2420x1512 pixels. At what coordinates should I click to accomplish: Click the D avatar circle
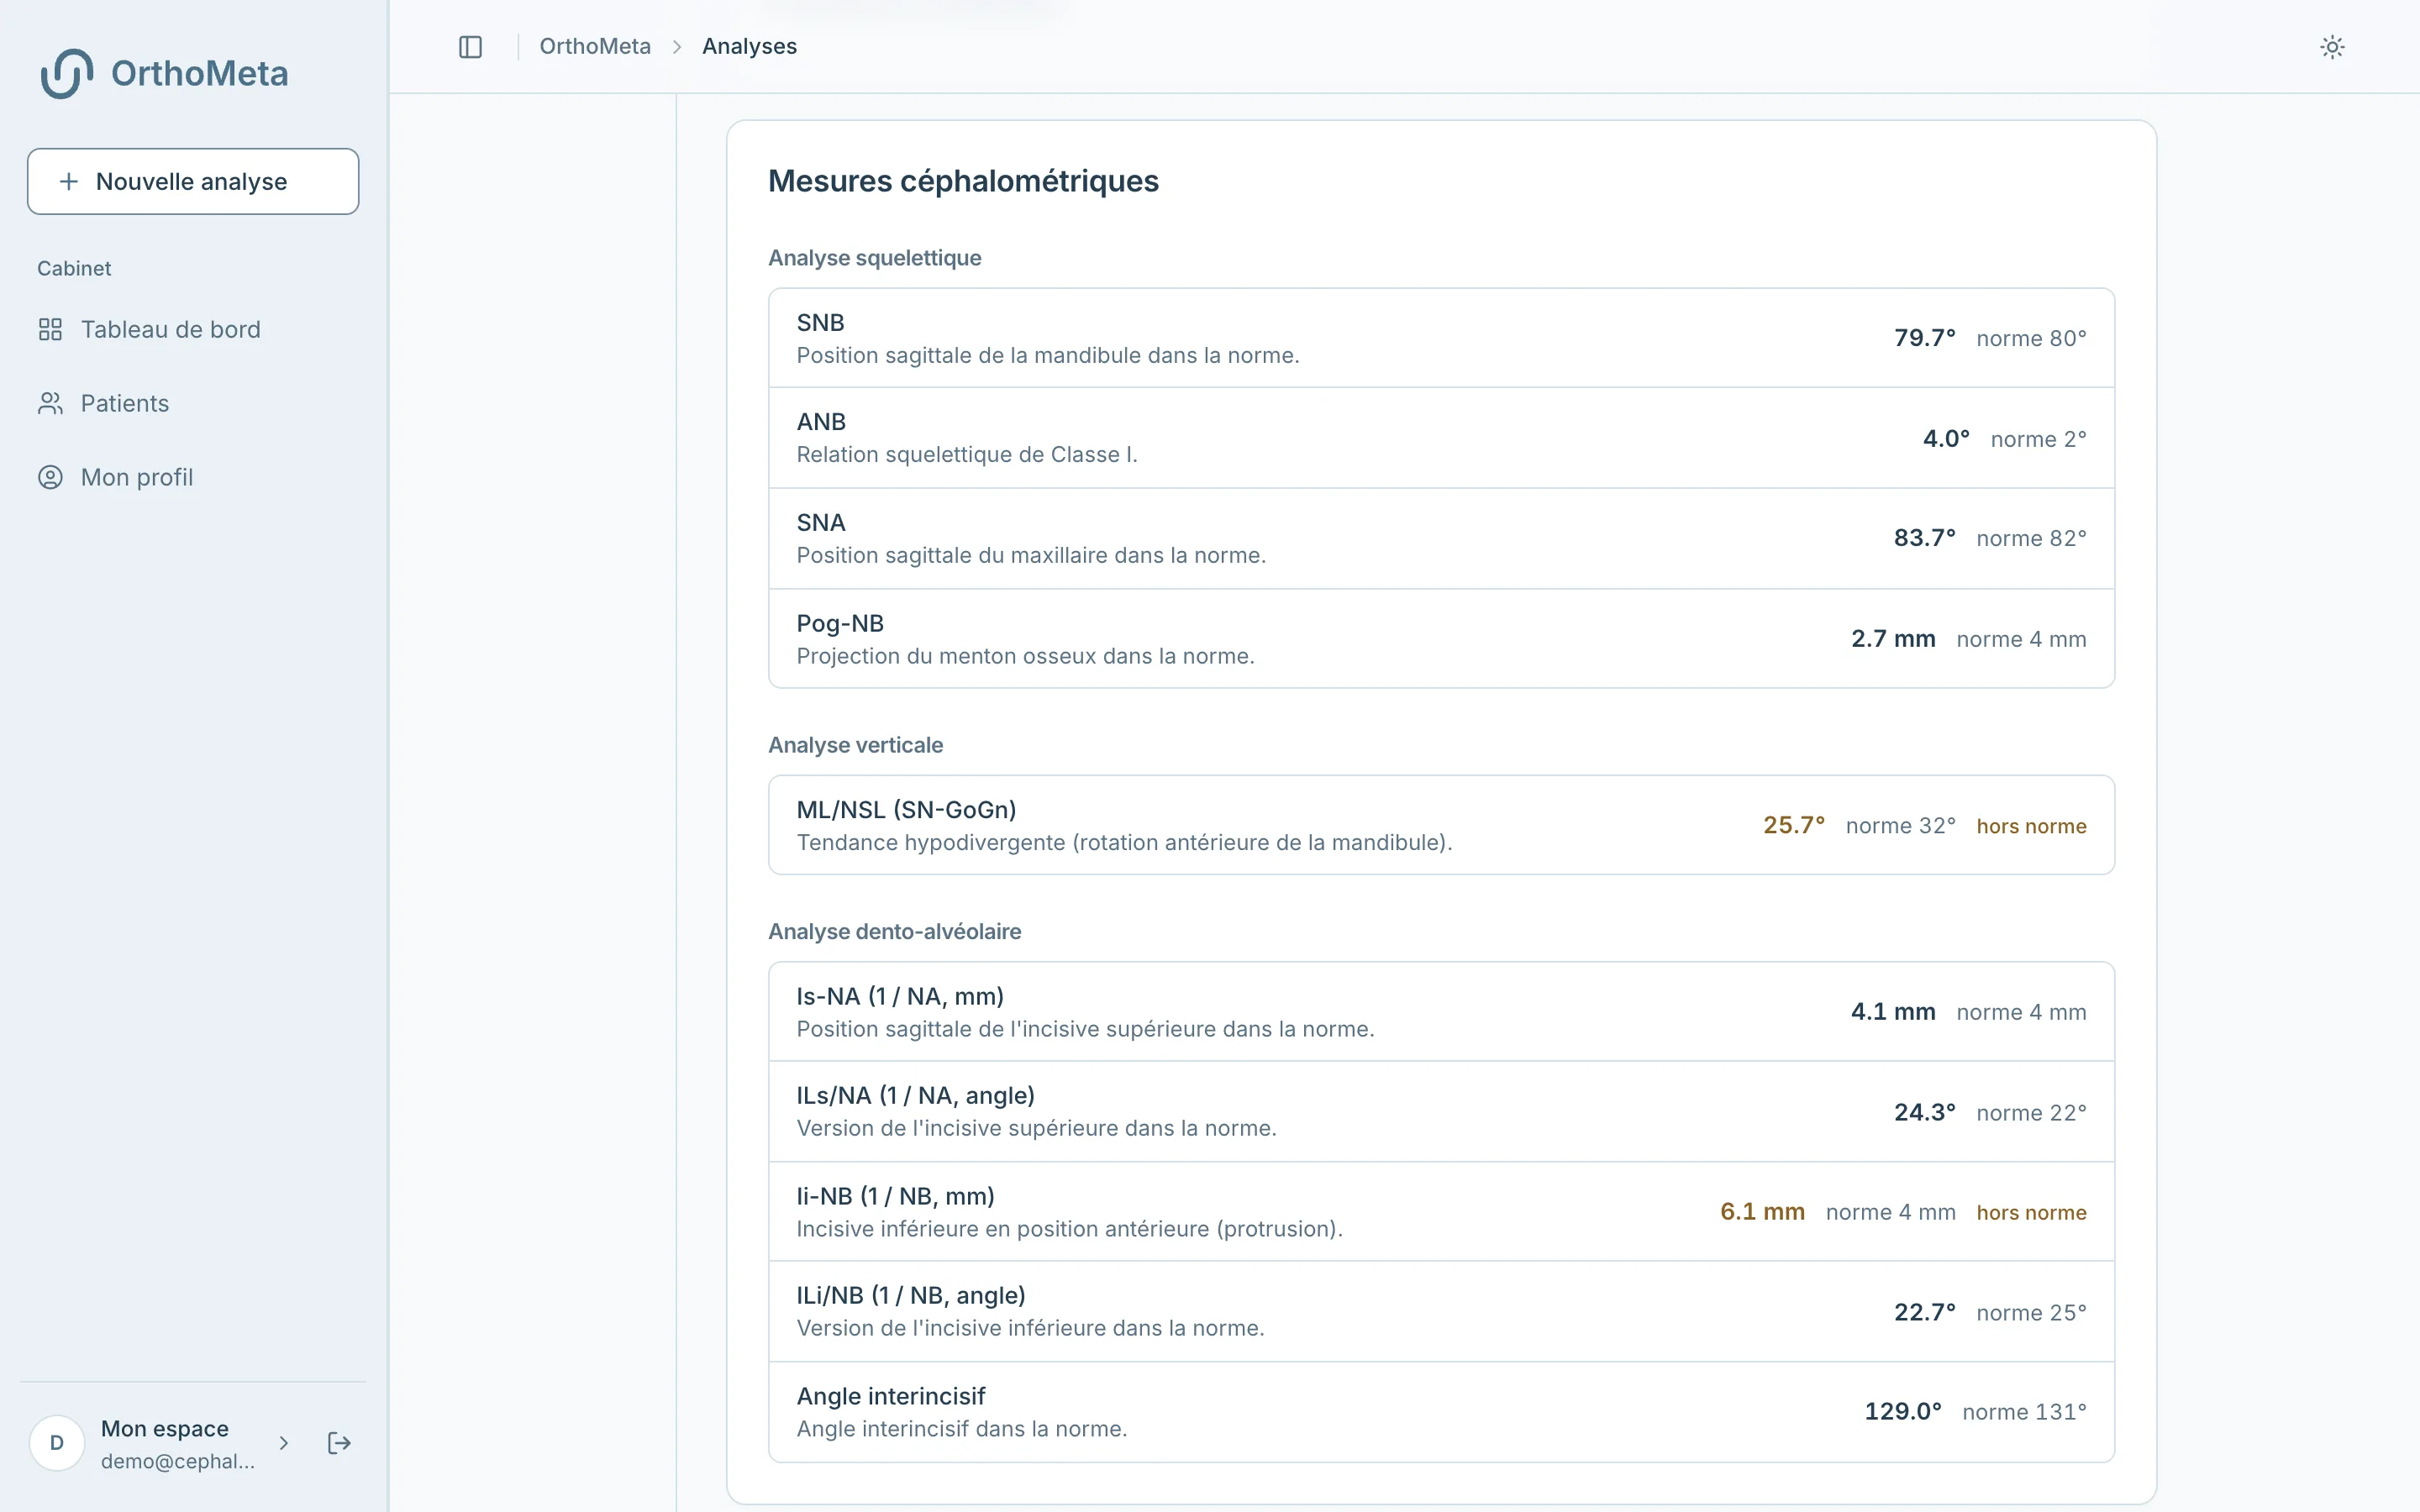click(57, 1443)
